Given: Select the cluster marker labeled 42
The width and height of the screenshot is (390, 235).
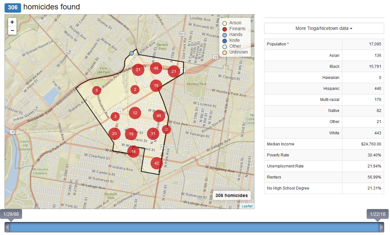Looking at the screenshot, I should (157, 163).
